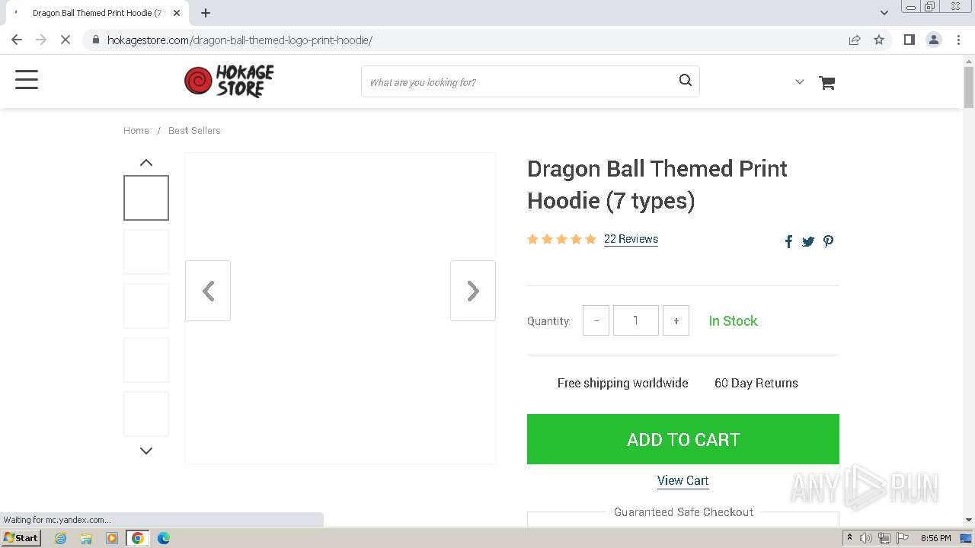
Task: Open Chrome's share page icon
Action: pos(855,40)
